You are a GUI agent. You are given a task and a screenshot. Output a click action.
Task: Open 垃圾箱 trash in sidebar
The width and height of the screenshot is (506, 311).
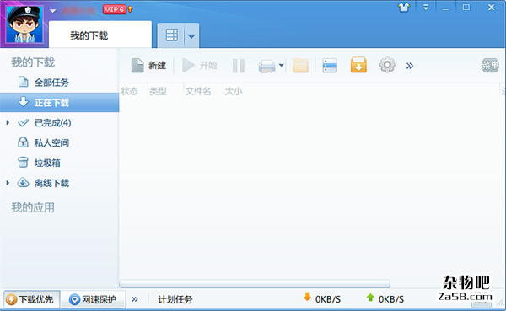tap(47, 163)
